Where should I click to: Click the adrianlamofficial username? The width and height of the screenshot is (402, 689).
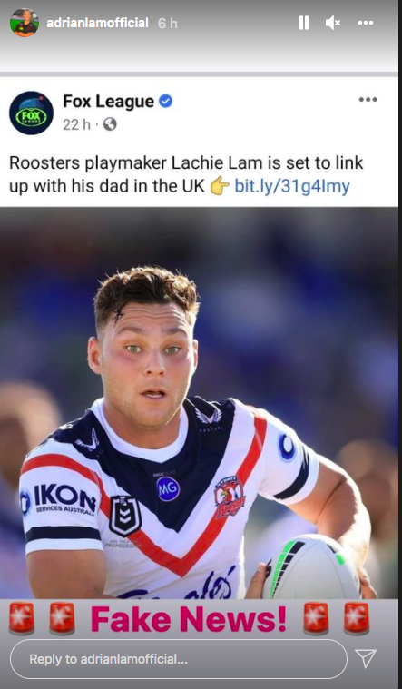97,23
